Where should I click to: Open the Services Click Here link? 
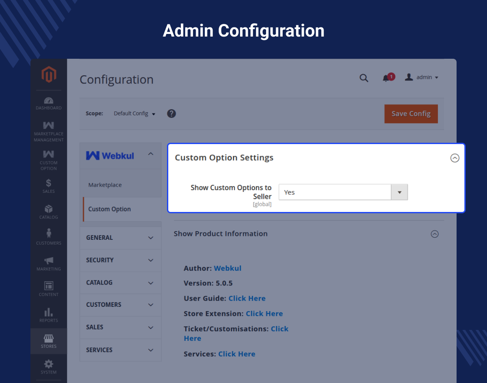(237, 354)
